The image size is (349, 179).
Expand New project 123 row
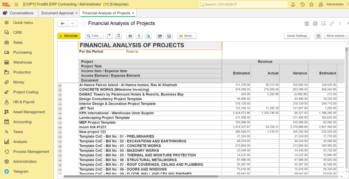tap(60, 132)
